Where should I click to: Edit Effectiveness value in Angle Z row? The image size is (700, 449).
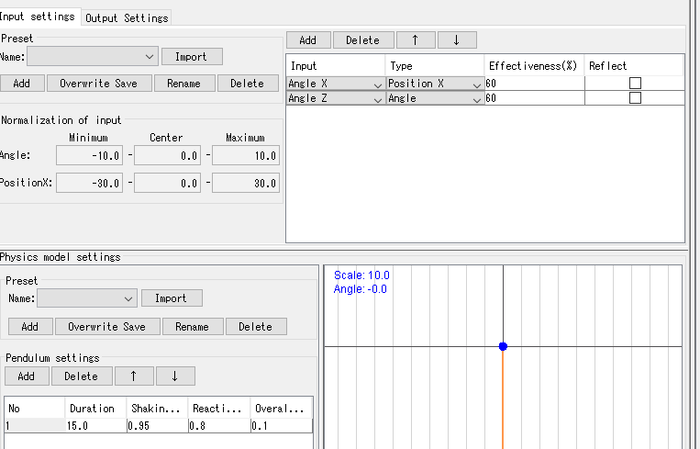coord(534,98)
